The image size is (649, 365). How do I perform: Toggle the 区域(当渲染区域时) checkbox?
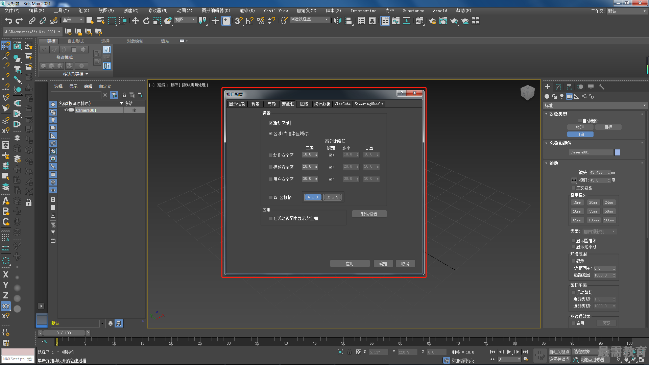[x=271, y=133]
